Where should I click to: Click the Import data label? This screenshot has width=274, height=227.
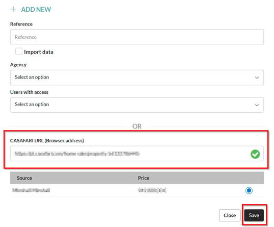(x=39, y=52)
